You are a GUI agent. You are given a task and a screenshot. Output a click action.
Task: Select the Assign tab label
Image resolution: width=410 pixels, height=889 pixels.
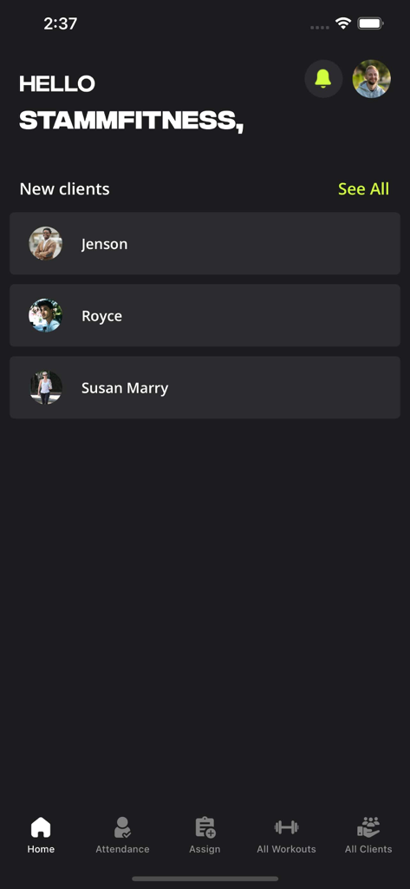coord(205,849)
